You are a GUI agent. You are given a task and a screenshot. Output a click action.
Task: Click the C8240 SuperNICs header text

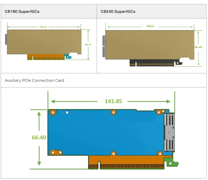coord(118,12)
